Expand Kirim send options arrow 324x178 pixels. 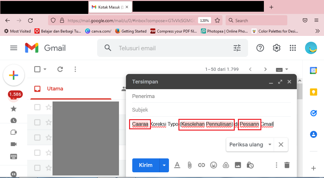164,165
